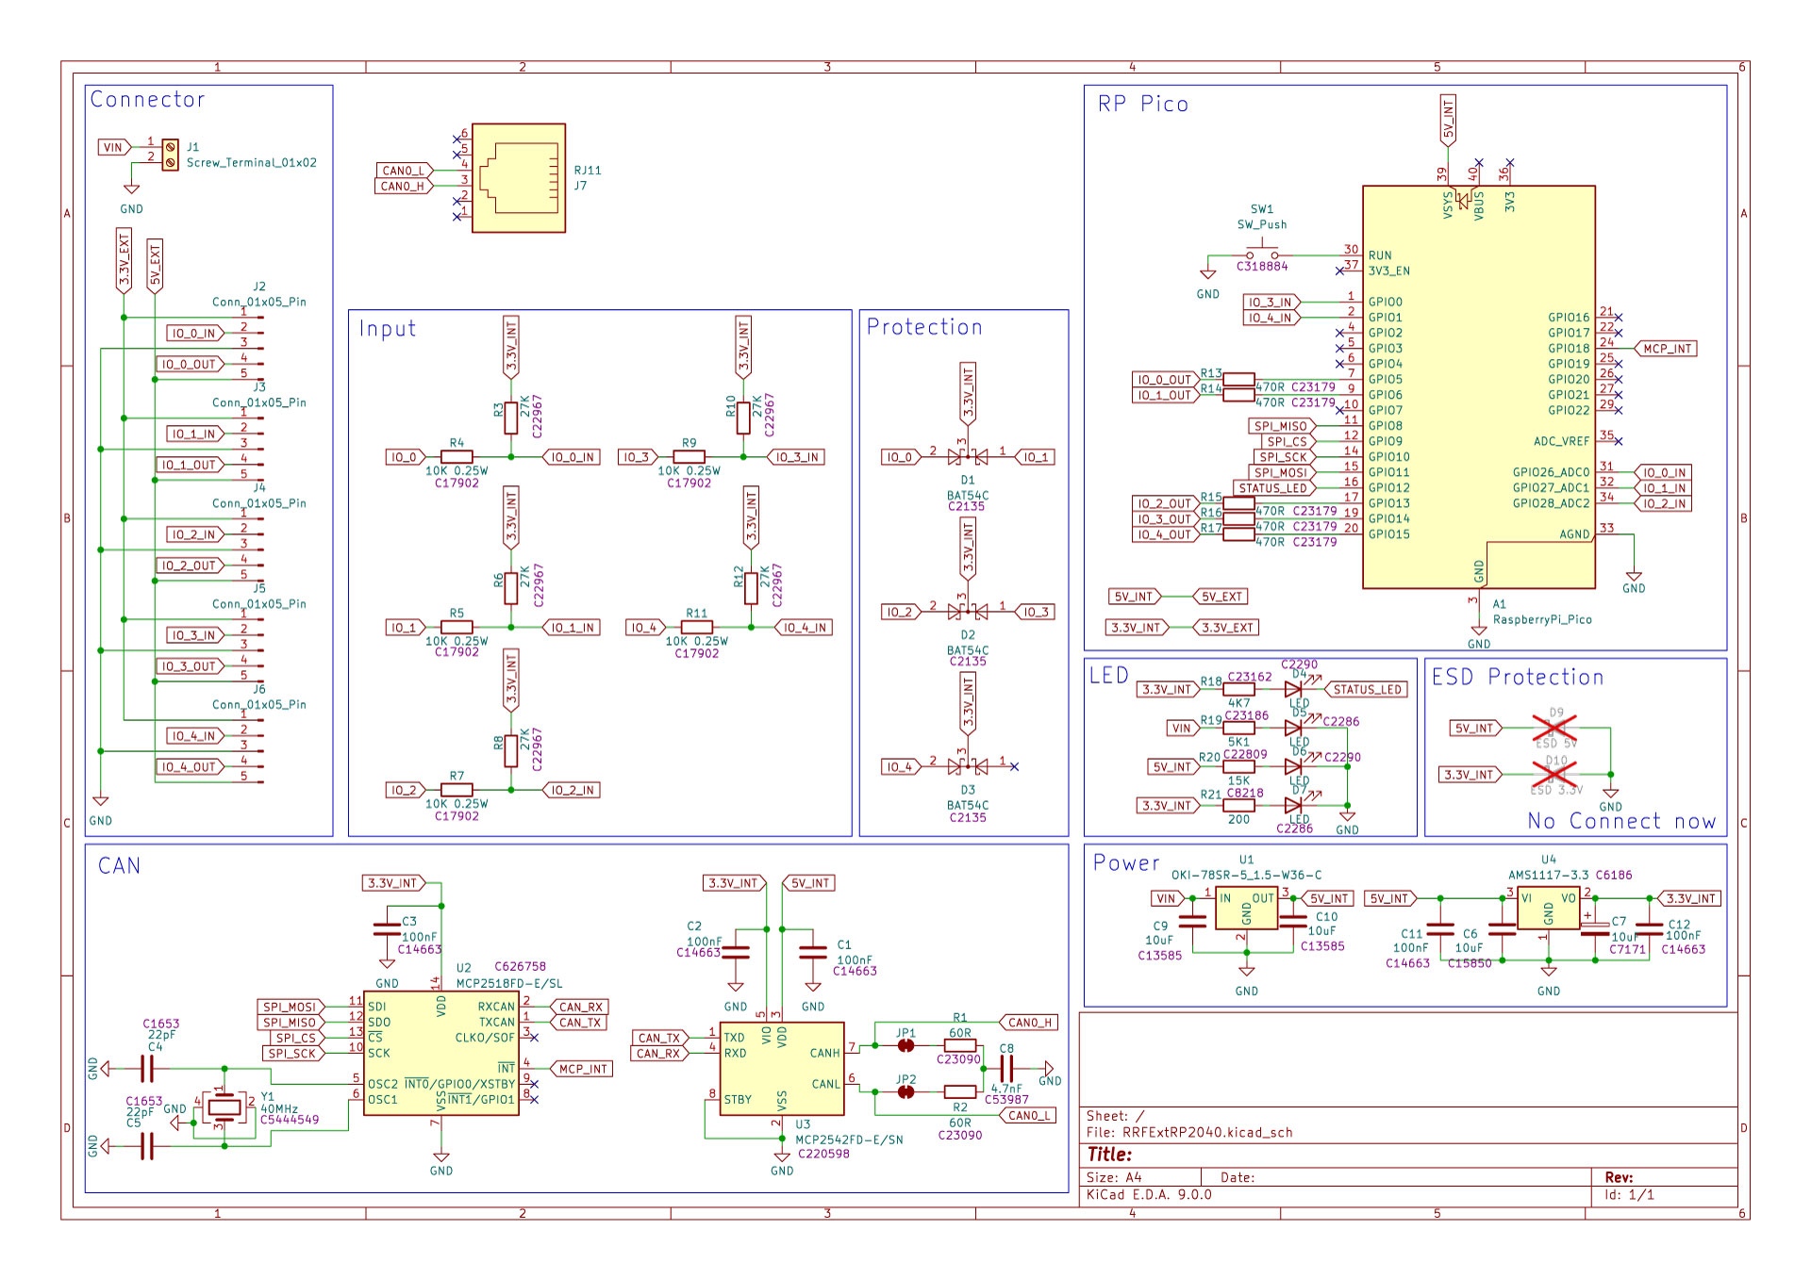Select the Y1 40MHz crystal symbol
1811x1279 pixels.
224,1107
